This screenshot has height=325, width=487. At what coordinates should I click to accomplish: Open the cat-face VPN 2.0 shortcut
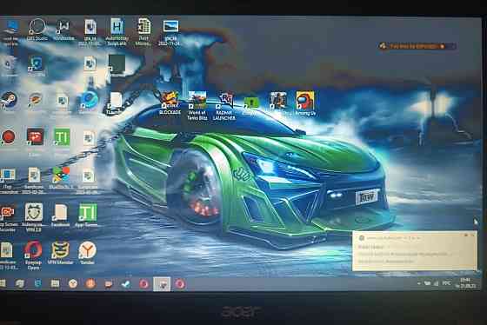click(x=34, y=217)
